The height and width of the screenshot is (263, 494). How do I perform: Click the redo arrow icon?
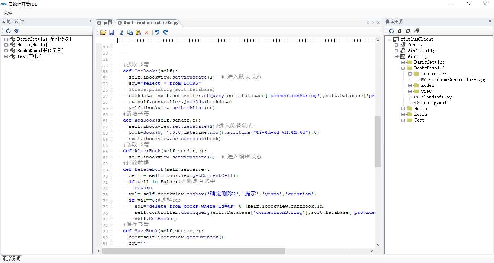[166, 33]
